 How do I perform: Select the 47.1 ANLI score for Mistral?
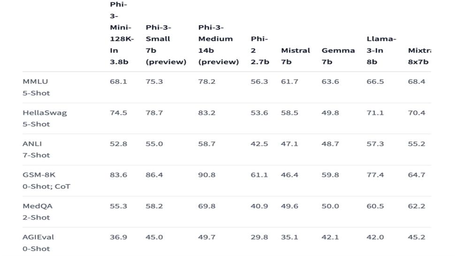(289, 144)
